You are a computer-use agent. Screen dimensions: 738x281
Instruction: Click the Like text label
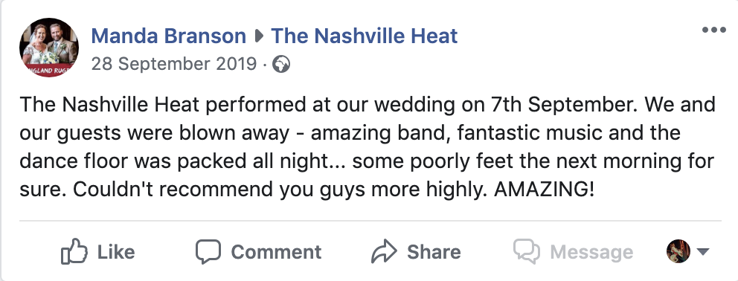coord(116,252)
